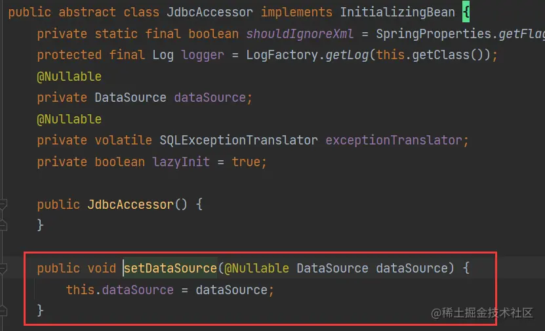Image resolution: width=545 pixels, height=331 pixels.
Task: Click dataSource on the right side of the assignment
Action: [x=232, y=290]
